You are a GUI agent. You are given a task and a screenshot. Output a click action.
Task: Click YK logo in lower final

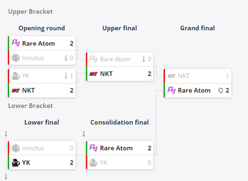tap(16, 163)
